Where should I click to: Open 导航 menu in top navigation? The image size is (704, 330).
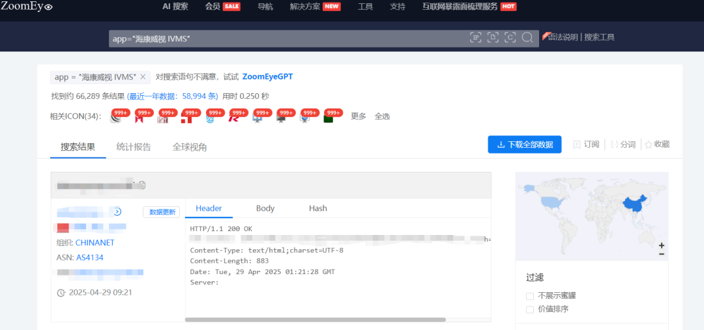[x=265, y=7]
